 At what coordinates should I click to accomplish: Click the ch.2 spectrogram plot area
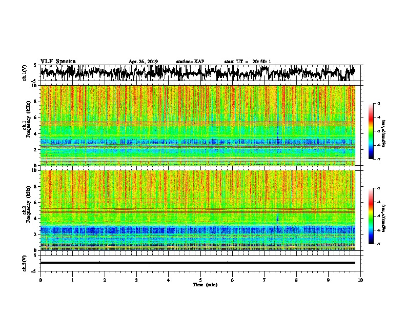point(198,210)
